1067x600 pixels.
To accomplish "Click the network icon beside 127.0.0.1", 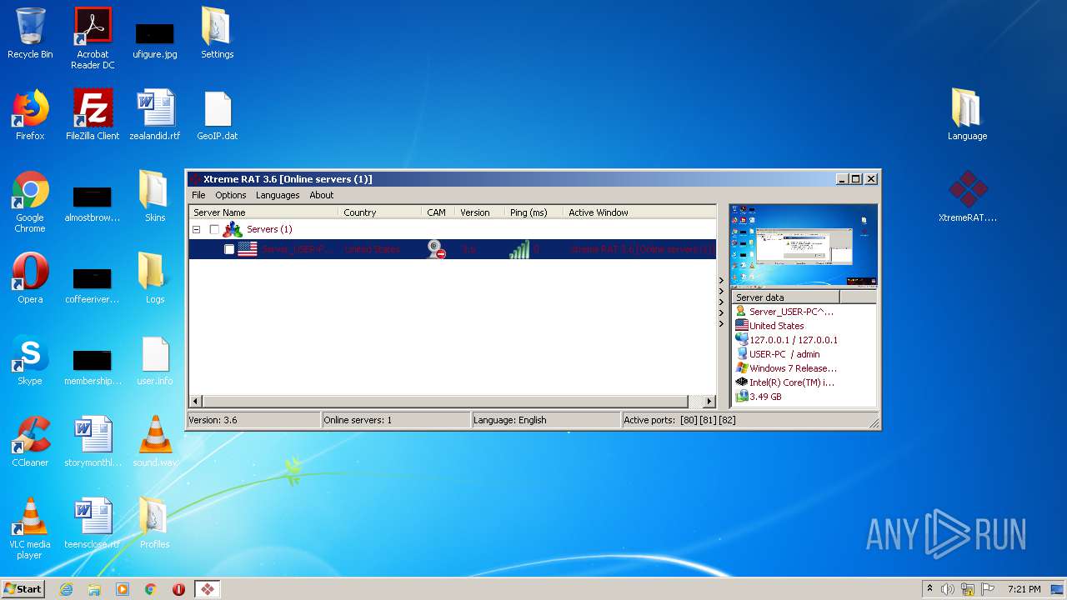I will point(741,340).
